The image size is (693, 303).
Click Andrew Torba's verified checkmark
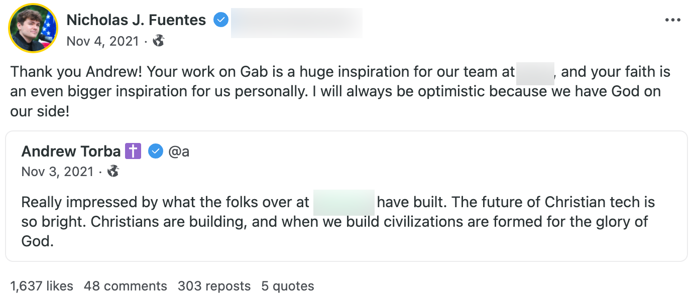coord(156,151)
